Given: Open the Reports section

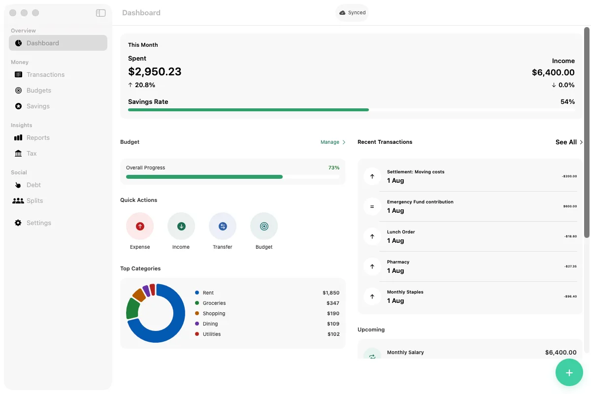Looking at the screenshot, I should click(58, 138).
